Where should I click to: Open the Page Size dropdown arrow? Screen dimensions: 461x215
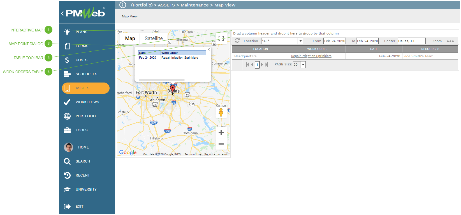pyautogui.click(x=303, y=65)
